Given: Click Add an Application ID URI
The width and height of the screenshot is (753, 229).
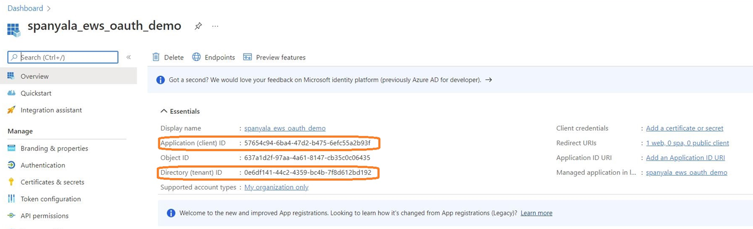Looking at the screenshot, I should [x=686, y=158].
